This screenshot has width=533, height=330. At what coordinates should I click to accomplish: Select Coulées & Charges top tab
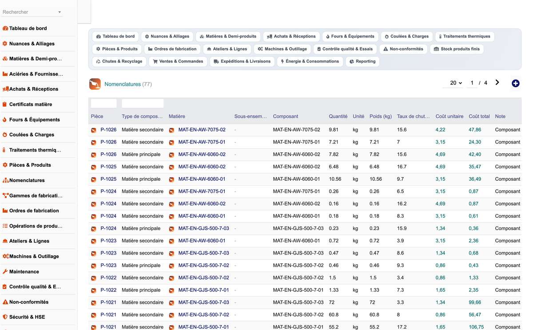(x=406, y=36)
